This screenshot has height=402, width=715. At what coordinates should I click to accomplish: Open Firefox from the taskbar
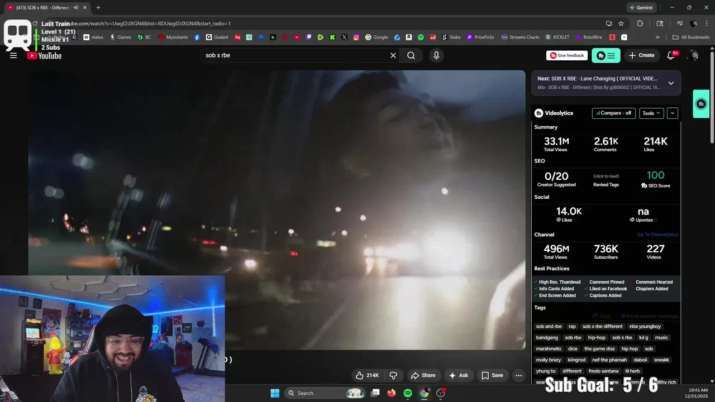click(392, 393)
